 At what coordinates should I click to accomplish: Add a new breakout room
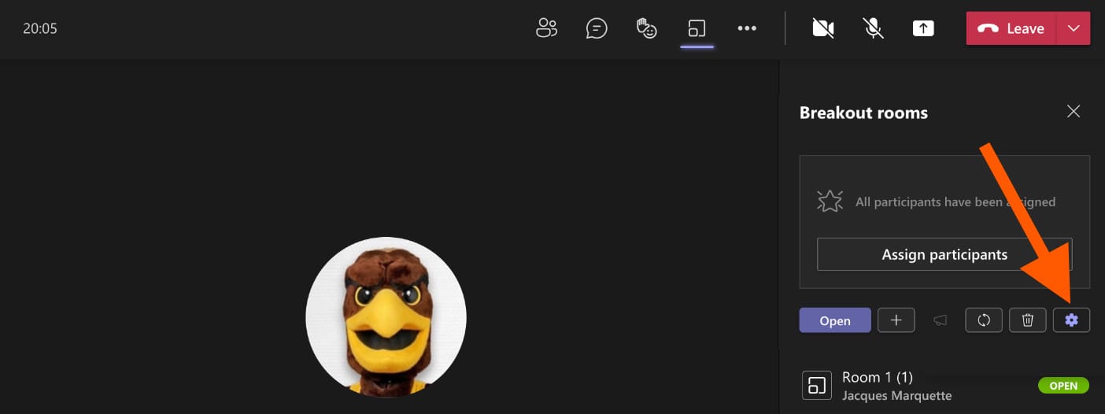(896, 320)
